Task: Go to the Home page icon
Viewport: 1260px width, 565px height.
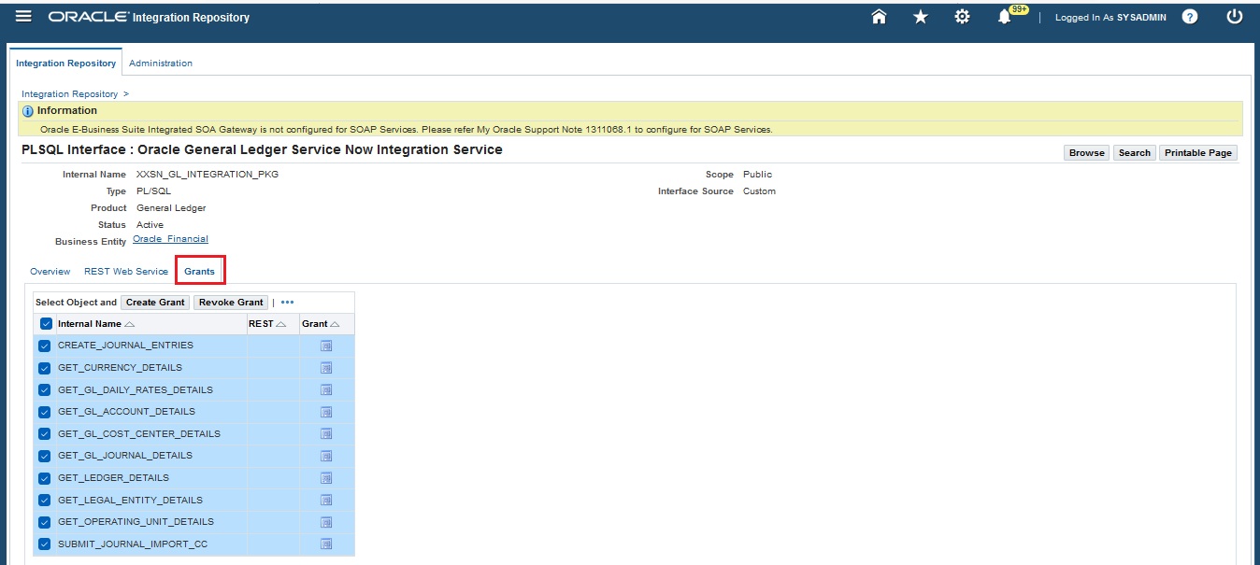Action: pyautogui.click(x=879, y=17)
